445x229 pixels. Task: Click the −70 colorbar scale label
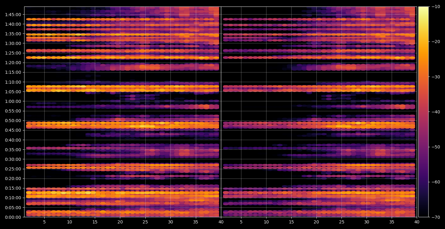(435, 217)
